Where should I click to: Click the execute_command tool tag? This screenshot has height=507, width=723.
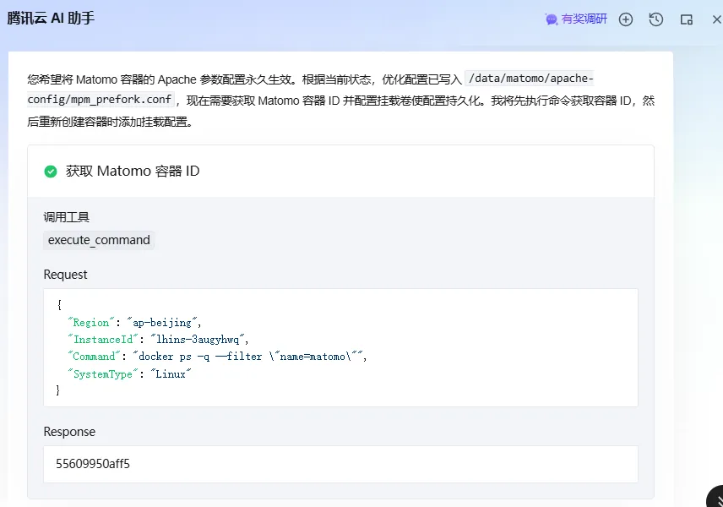(99, 240)
